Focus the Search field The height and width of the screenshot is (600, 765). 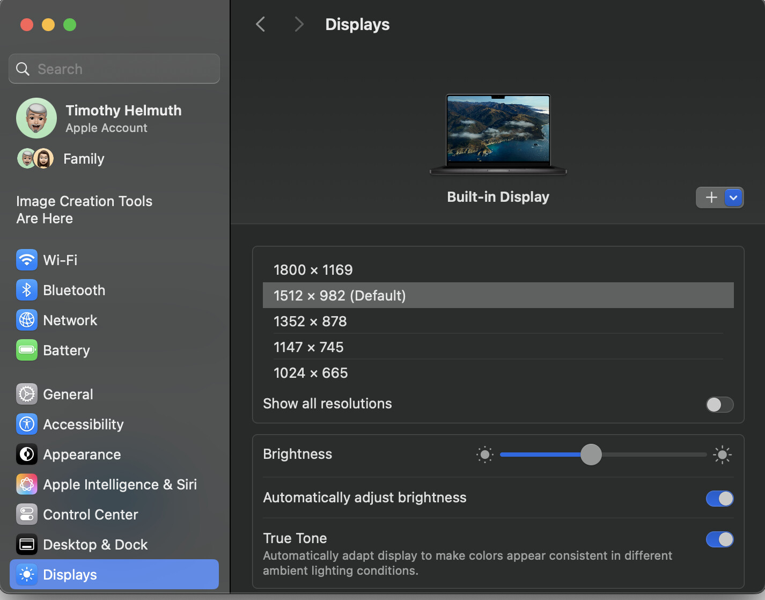(x=114, y=69)
